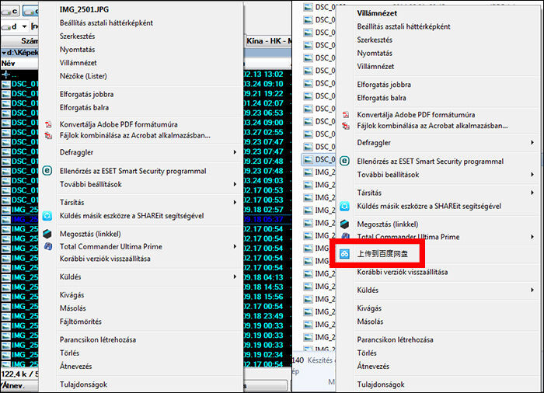The image size is (544, 393).
Task: Choose Beállítás asztali háttérképként in Explorer menu
Action: (404, 26)
